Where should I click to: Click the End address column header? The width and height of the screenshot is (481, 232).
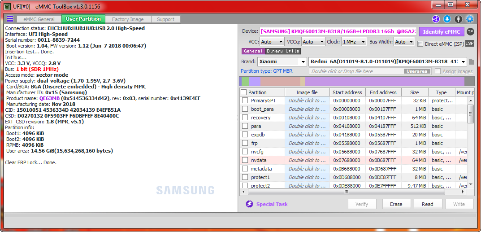click(383, 92)
